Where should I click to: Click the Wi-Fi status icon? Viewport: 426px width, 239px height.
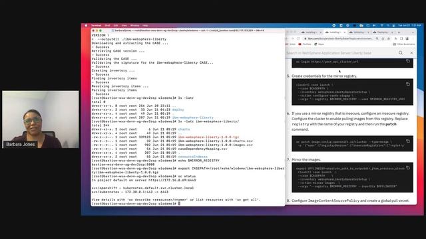point(381,25)
